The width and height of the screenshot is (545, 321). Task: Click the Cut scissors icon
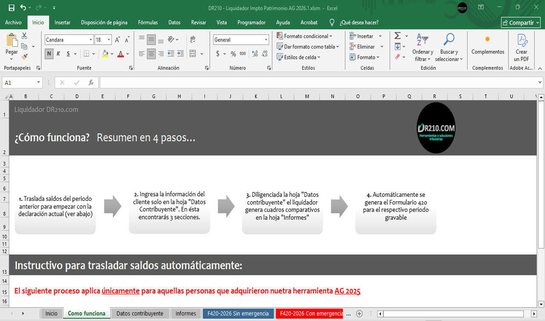24,36
